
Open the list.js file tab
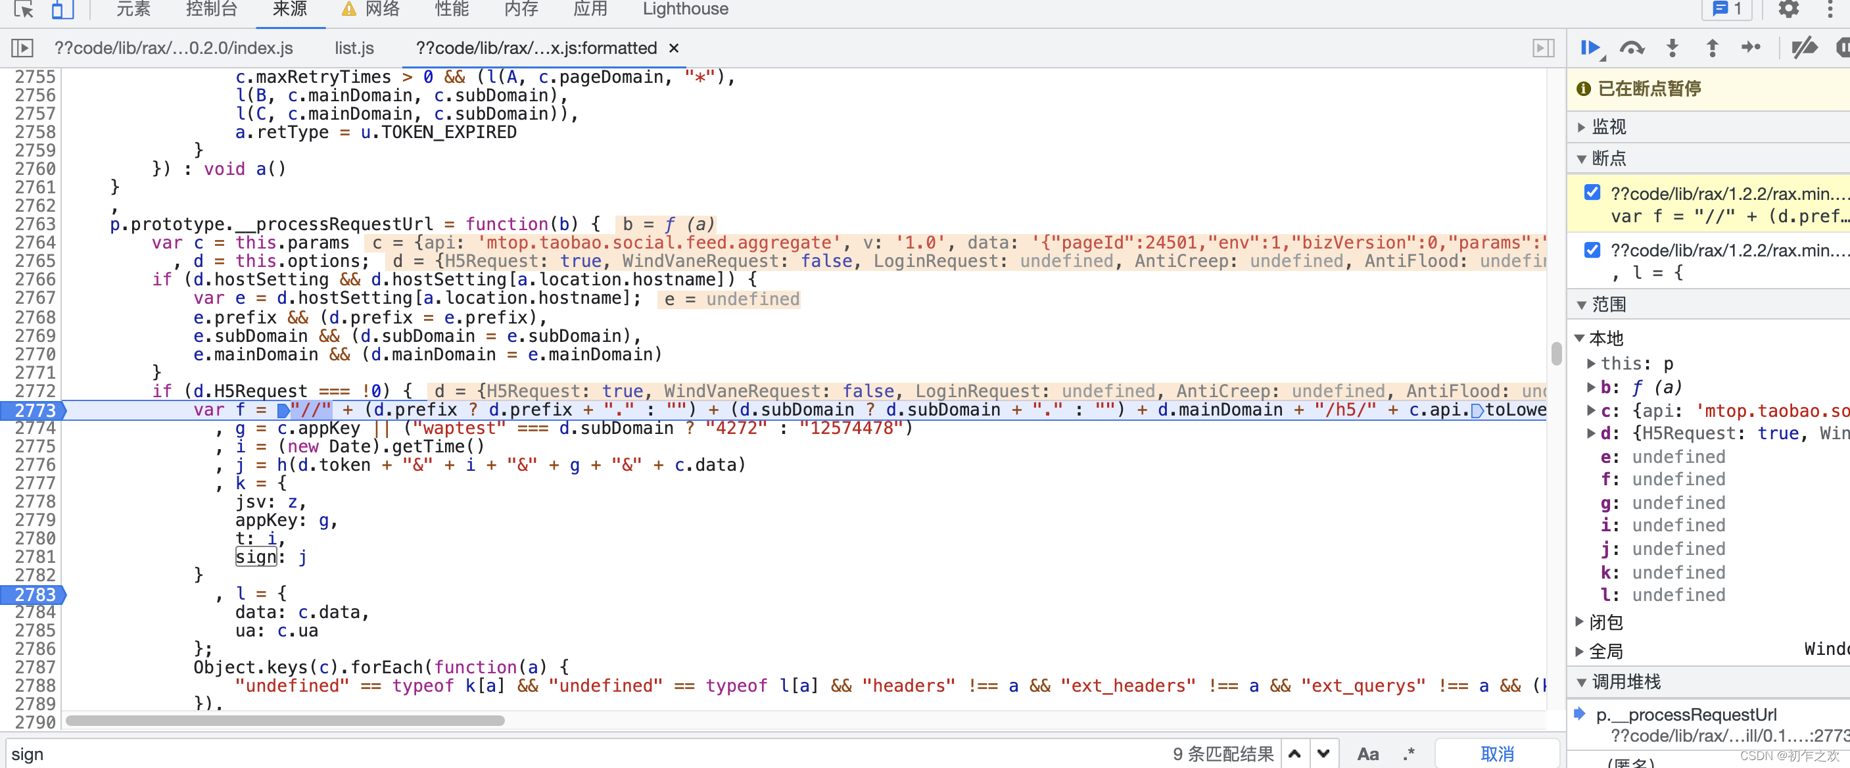pos(354,48)
